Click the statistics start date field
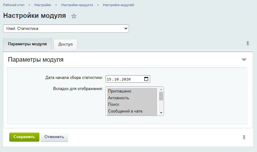Viewport: 257px width, 152px height. (123, 79)
